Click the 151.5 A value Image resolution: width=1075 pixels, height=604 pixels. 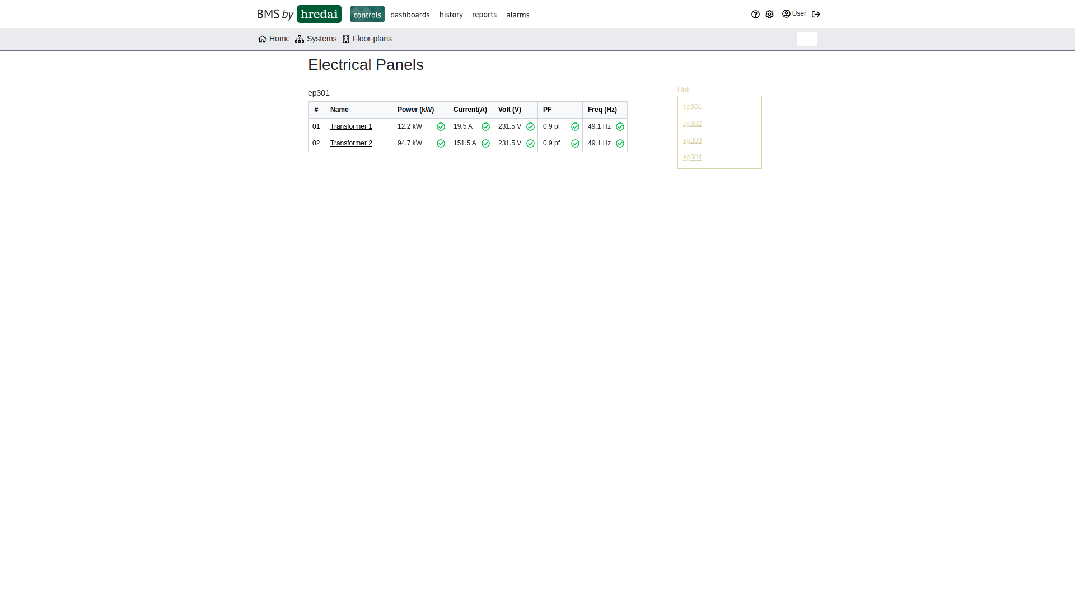tap(465, 143)
